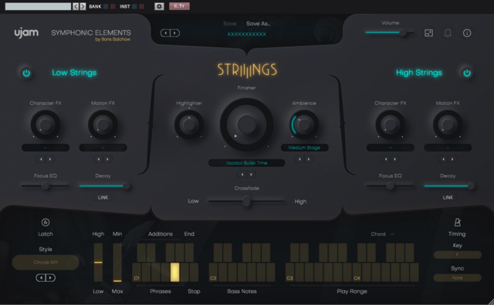
Task: Open the Chords Riff style selector
Action: coord(46,262)
